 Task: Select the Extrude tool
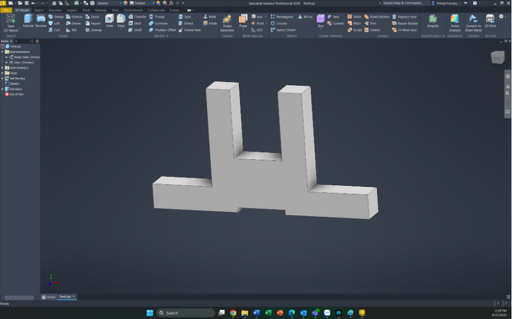click(x=28, y=21)
